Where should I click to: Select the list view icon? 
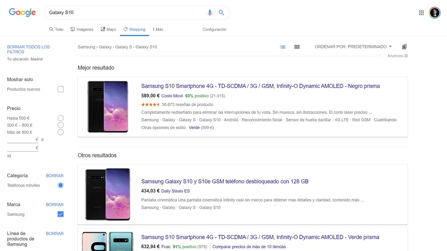click(x=282, y=47)
